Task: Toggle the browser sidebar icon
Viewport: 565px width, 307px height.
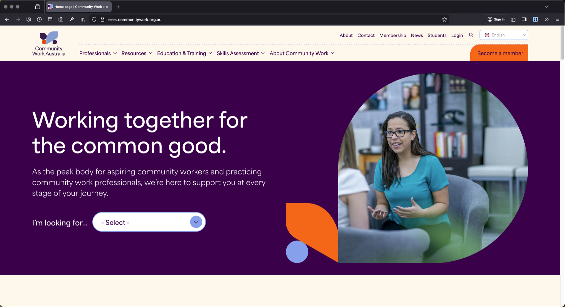Action: click(x=524, y=19)
